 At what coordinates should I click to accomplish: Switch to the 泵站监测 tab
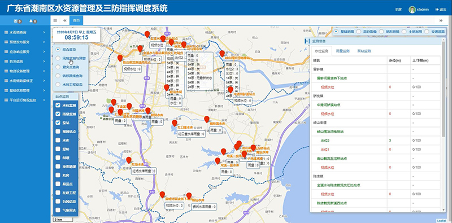(x=364, y=51)
